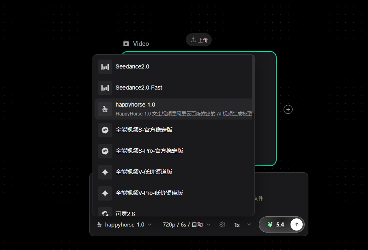Image resolution: width=368 pixels, height=250 pixels.
Task: Select Seedance2.0-Fast from the model list
Action: (138, 88)
